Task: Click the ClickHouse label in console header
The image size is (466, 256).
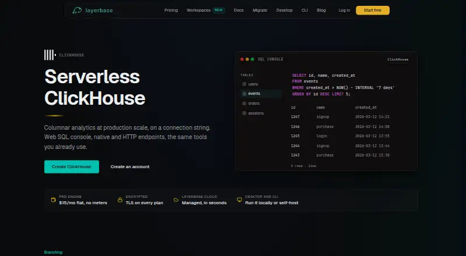Action: coord(398,59)
